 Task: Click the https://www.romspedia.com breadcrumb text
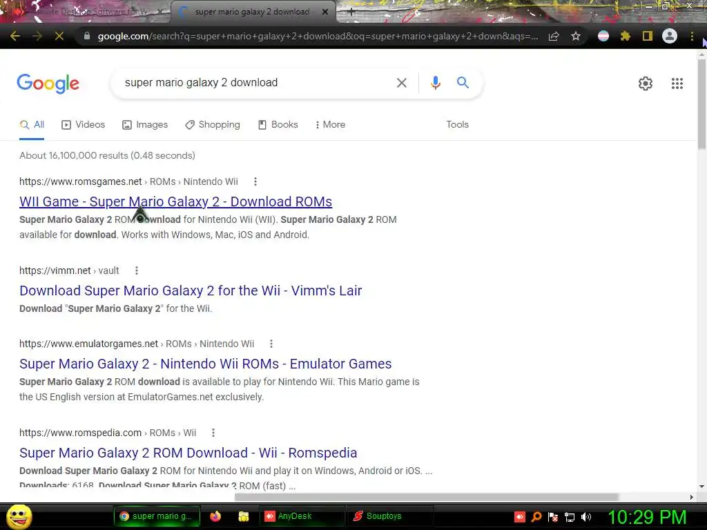(x=81, y=433)
